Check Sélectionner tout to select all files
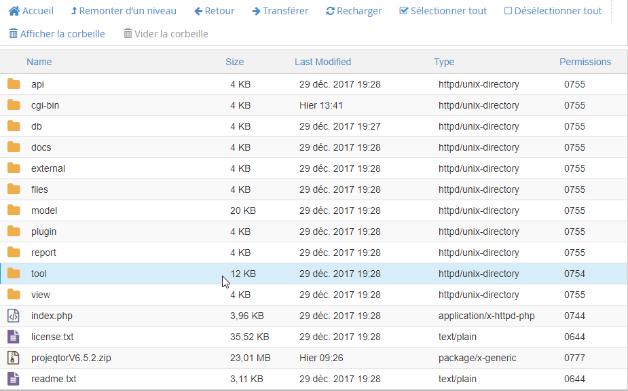Image resolution: width=628 pixels, height=391 pixels. tap(443, 11)
